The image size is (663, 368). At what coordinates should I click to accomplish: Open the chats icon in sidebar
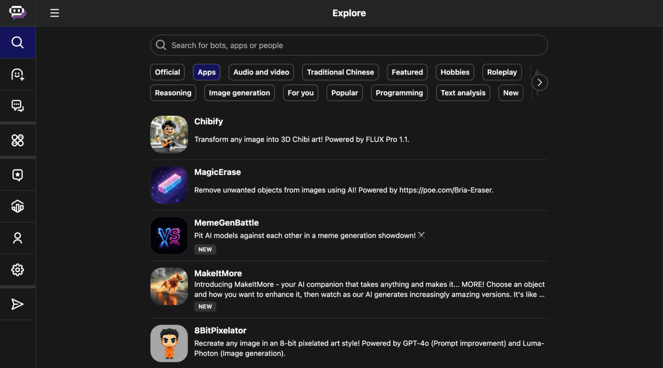tap(18, 106)
